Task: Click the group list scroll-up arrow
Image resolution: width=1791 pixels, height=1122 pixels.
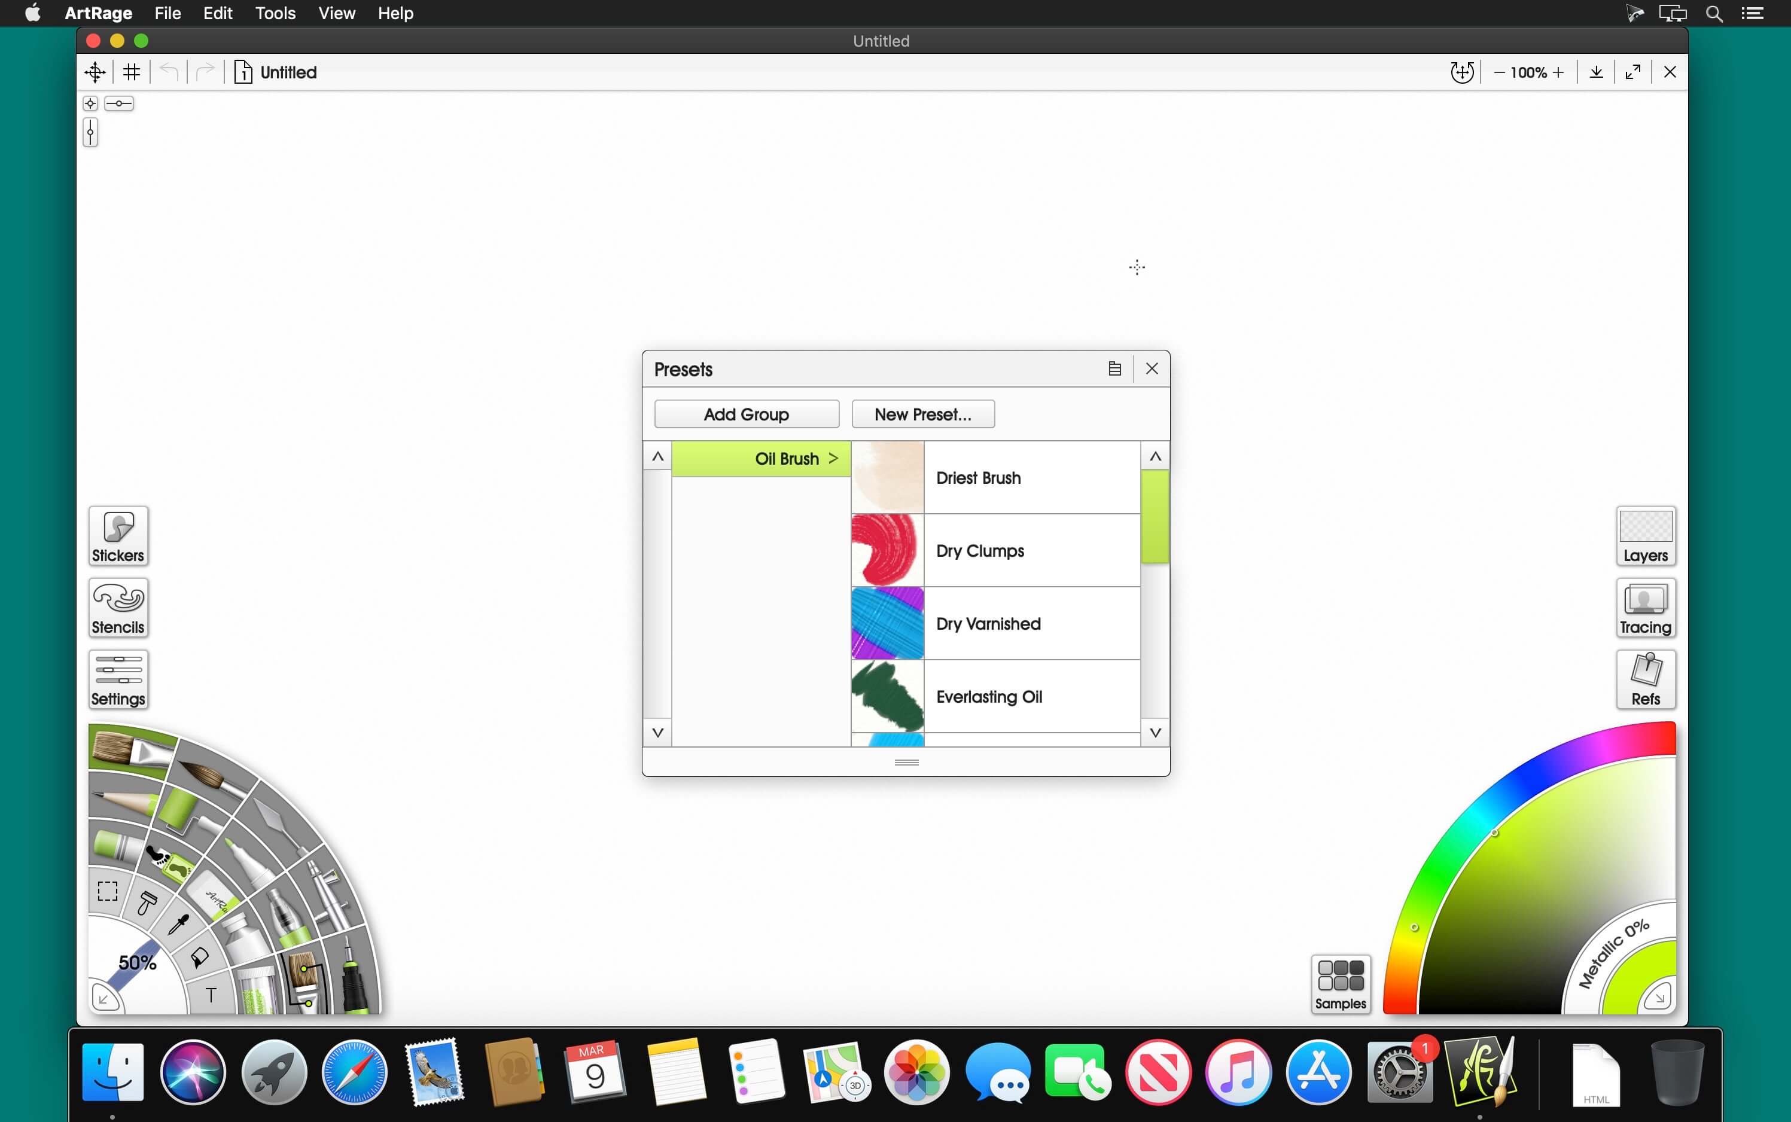Action: coord(657,456)
